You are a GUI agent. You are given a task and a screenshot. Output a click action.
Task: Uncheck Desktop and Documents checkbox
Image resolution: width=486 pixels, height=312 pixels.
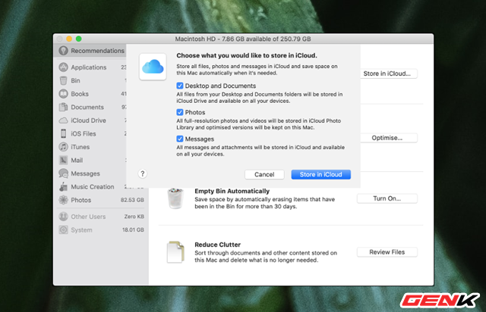click(180, 86)
